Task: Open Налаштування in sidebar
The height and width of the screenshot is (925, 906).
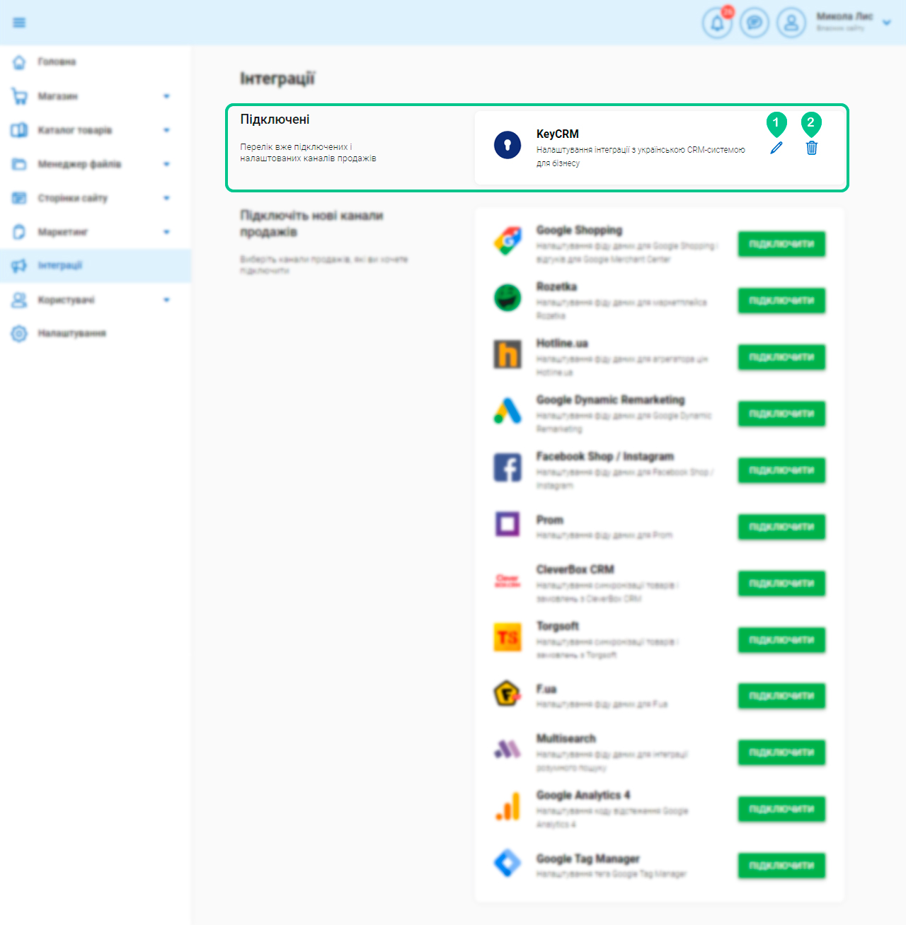Action: (x=72, y=333)
